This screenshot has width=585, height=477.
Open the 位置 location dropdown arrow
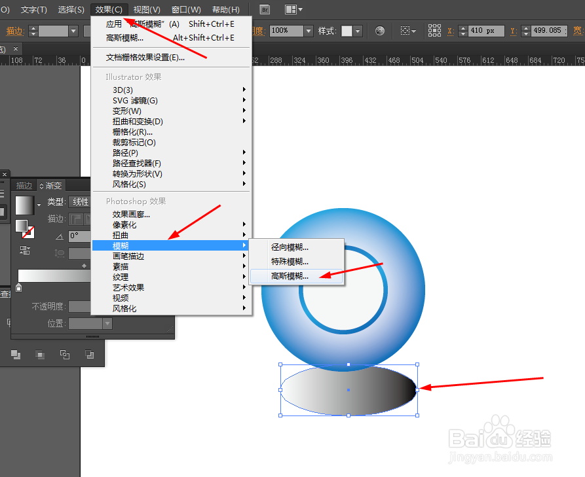coord(107,323)
